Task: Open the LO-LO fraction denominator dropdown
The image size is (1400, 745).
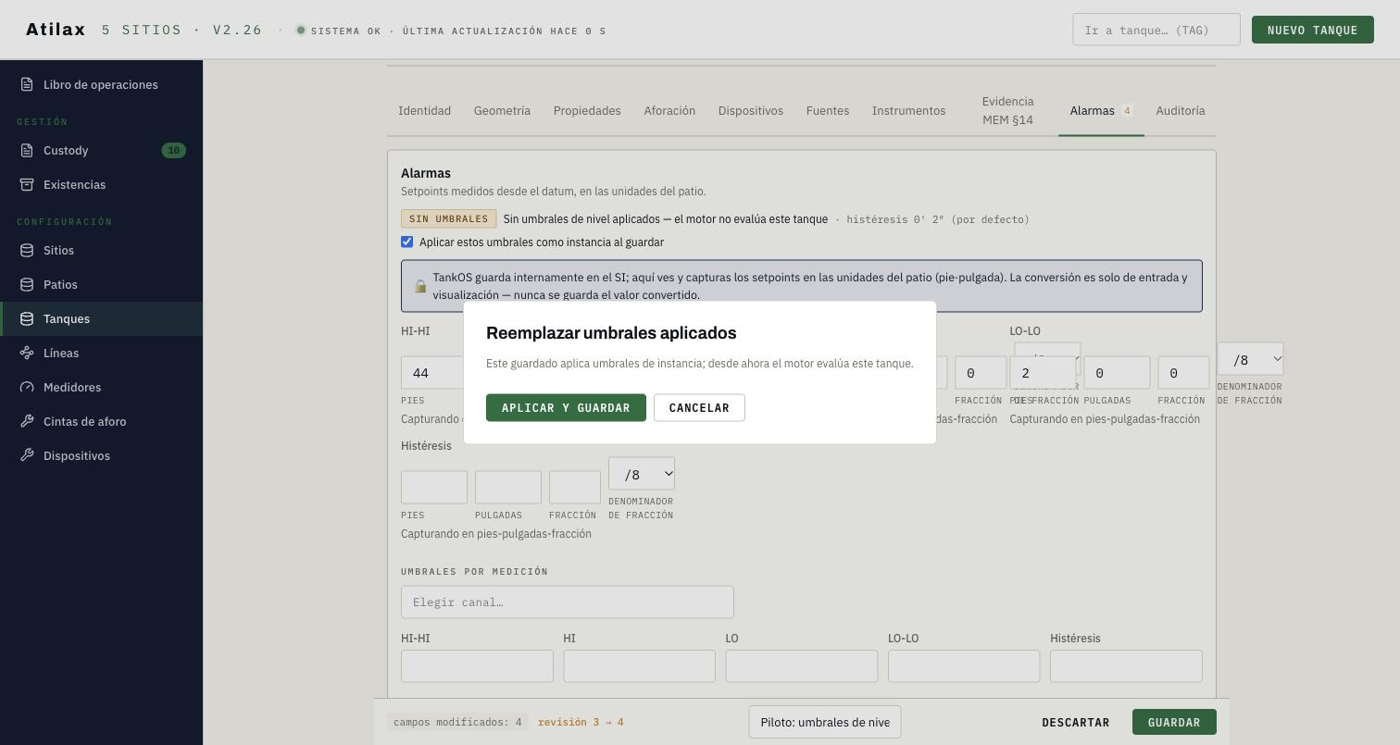Action: coord(1250,359)
